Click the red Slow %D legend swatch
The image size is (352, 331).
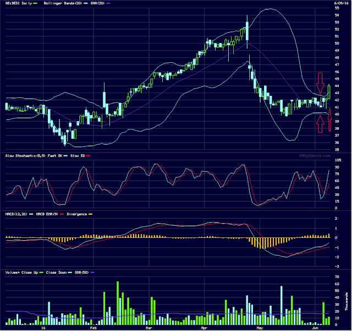coord(88,156)
